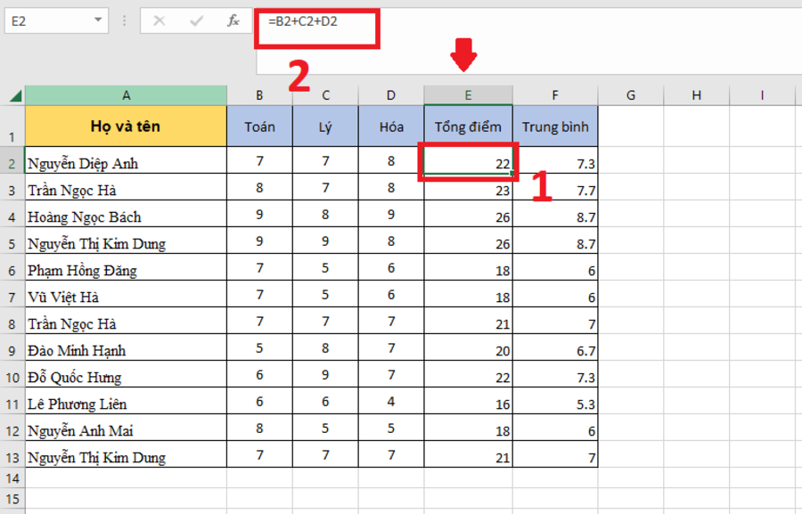The height and width of the screenshot is (514, 802).
Task: Select column G header
Action: [631, 95]
